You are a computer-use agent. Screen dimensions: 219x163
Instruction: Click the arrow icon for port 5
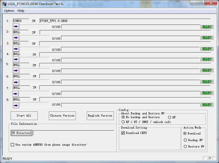pos(16,70)
